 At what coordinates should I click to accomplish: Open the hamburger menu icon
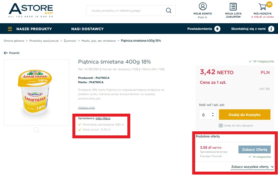click(10, 29)
